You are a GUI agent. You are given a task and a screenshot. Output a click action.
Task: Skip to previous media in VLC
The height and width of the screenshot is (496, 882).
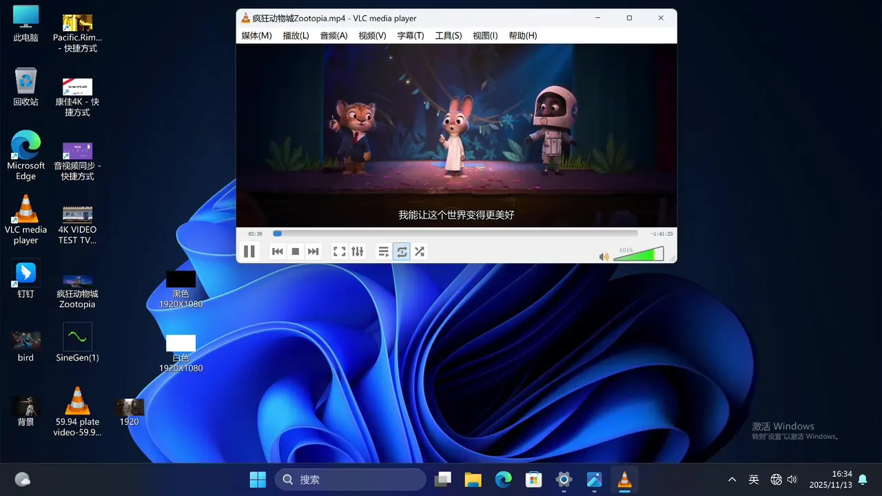click(x=278, y=251)
